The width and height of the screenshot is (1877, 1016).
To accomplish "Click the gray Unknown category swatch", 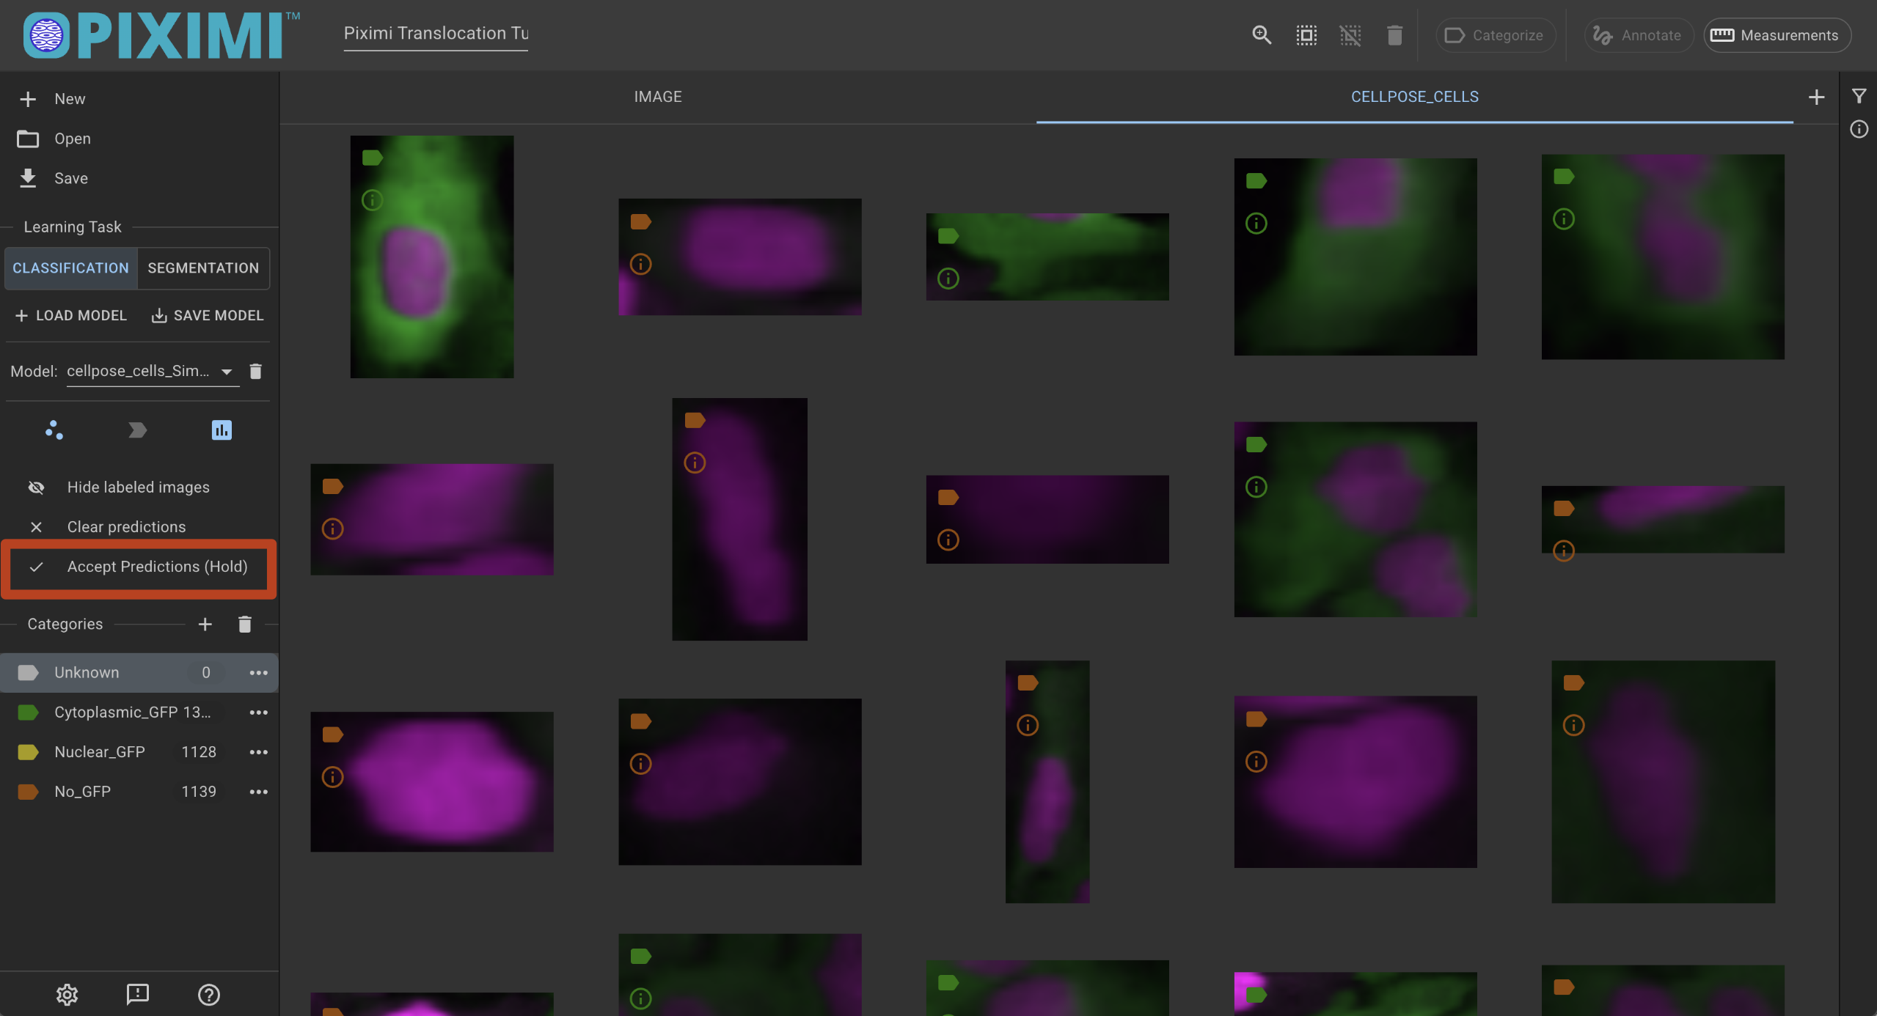I will [28, 672].
